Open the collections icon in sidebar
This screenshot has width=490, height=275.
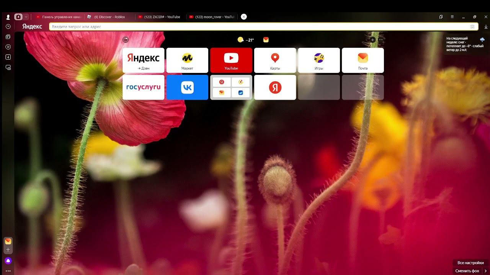[x=8, y=37]
